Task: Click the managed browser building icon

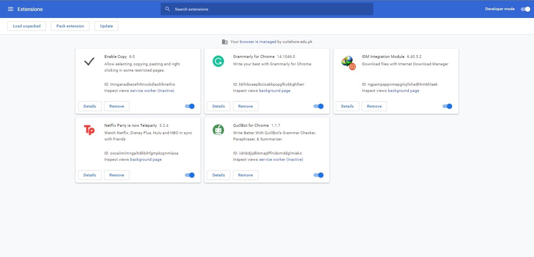Action: (225, 42)
